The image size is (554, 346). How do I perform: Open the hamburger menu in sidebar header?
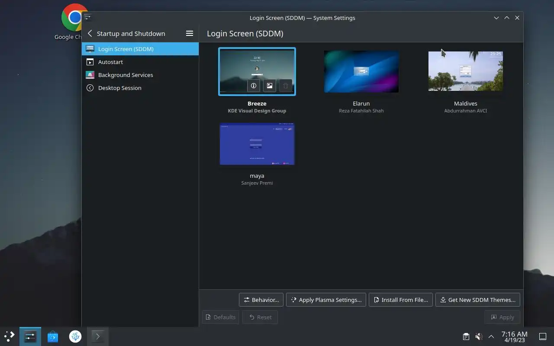coord(189,33)
